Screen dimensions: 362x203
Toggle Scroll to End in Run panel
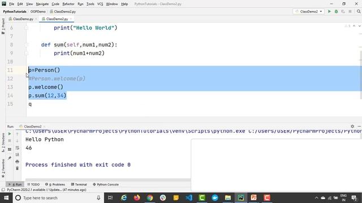click(18, 155)
